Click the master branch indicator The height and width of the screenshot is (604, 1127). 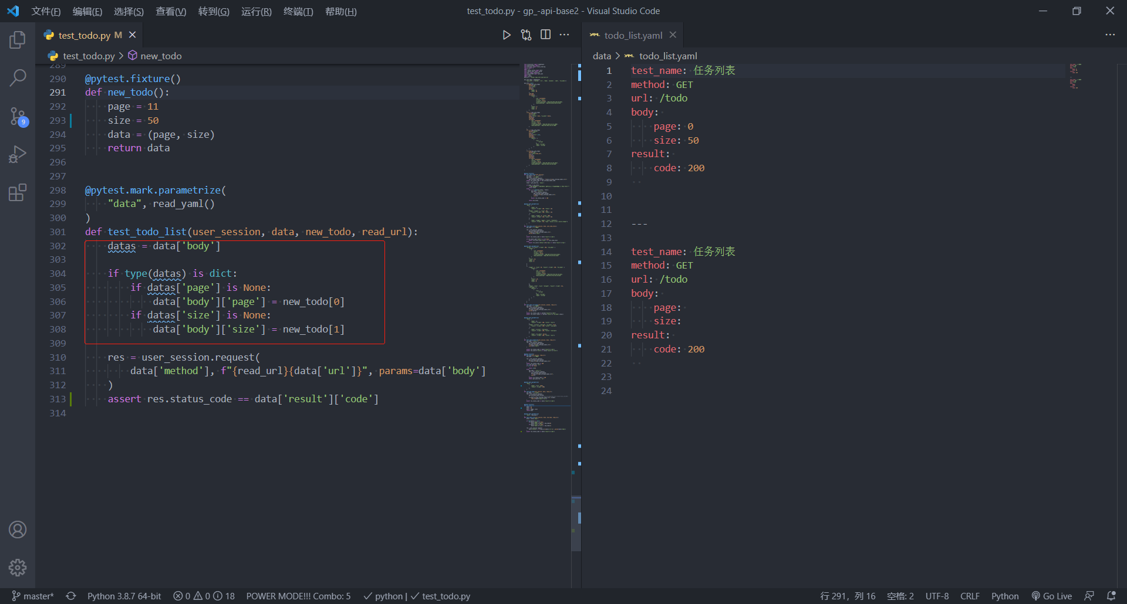[33, 596]
